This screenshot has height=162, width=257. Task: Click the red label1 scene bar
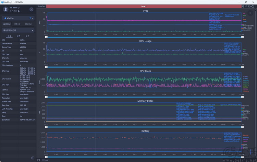[x=144, y=7]
